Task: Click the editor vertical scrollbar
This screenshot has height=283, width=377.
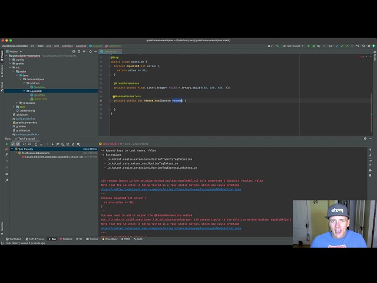Action: pyautogui.click(x=372, y=112)
